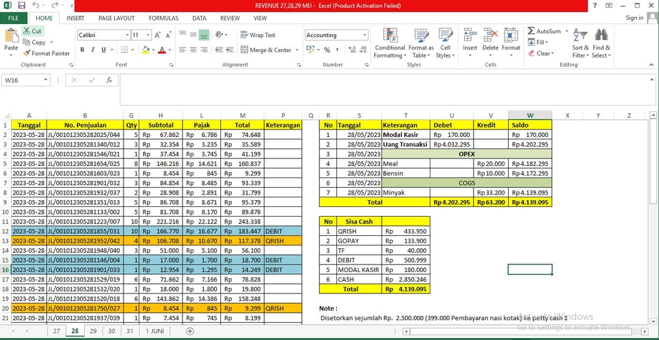
Task: Open Cell Styles gallery
Action: 445,44
